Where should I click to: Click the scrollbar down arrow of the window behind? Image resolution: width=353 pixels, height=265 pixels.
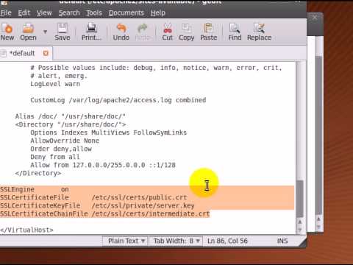(x=318, y=227)
